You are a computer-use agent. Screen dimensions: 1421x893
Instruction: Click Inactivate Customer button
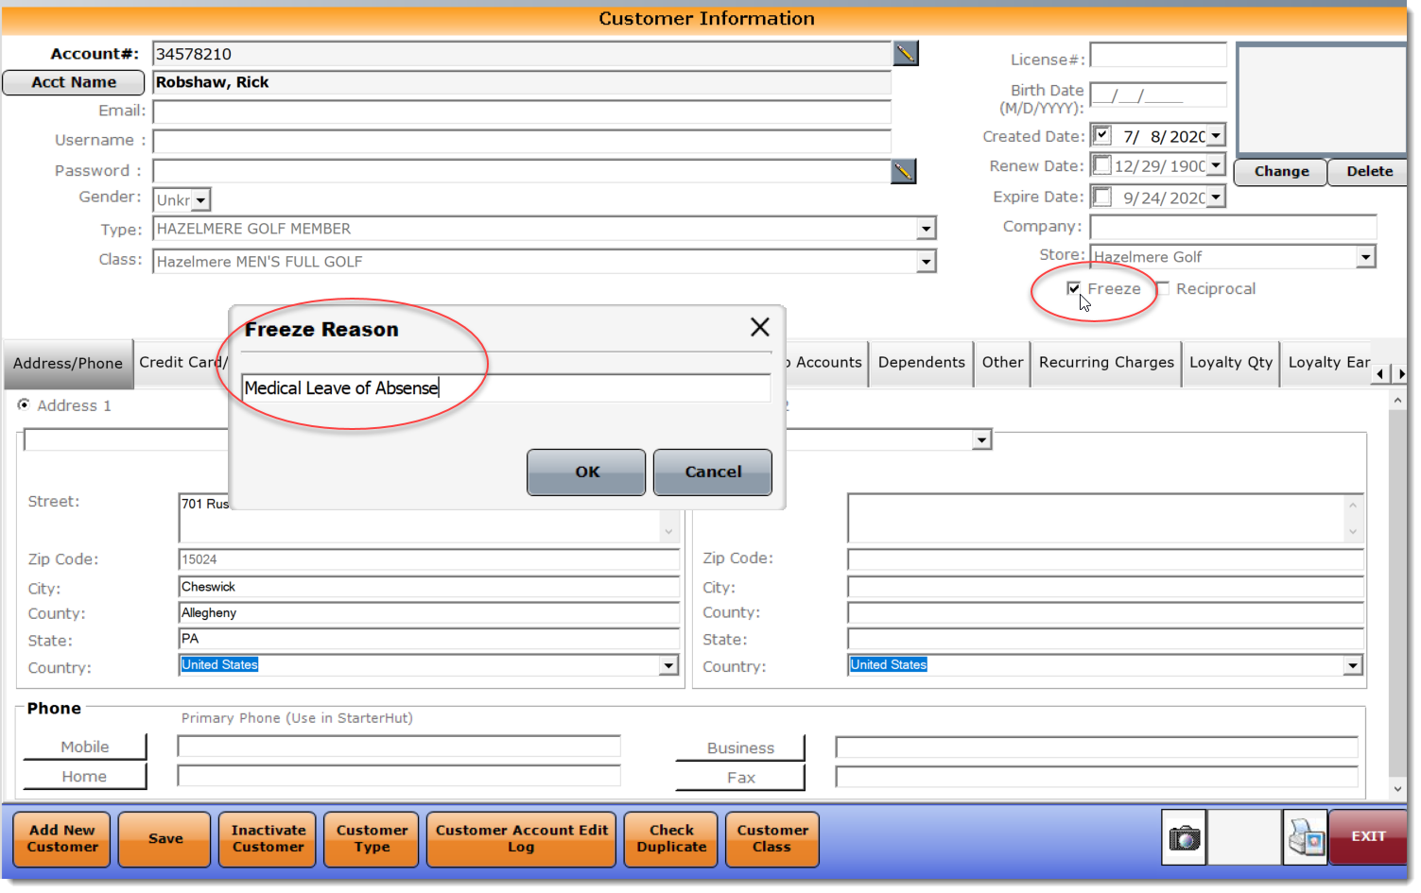pos(269,839)
